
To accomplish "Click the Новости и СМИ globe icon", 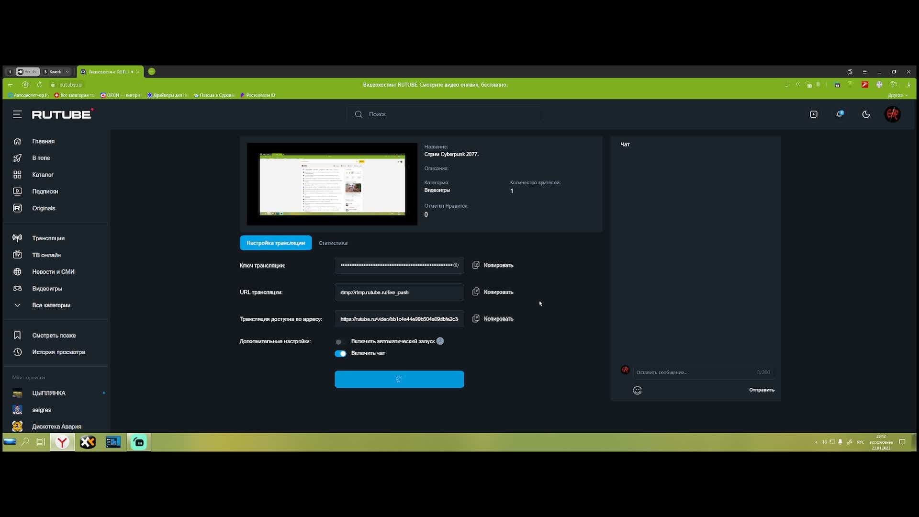I will click(x=17, y=271).
